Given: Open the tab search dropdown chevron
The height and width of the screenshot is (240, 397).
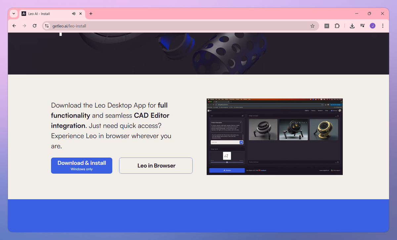Looking at the screenshot, I should pyautogui.click(x=13, y=14).
